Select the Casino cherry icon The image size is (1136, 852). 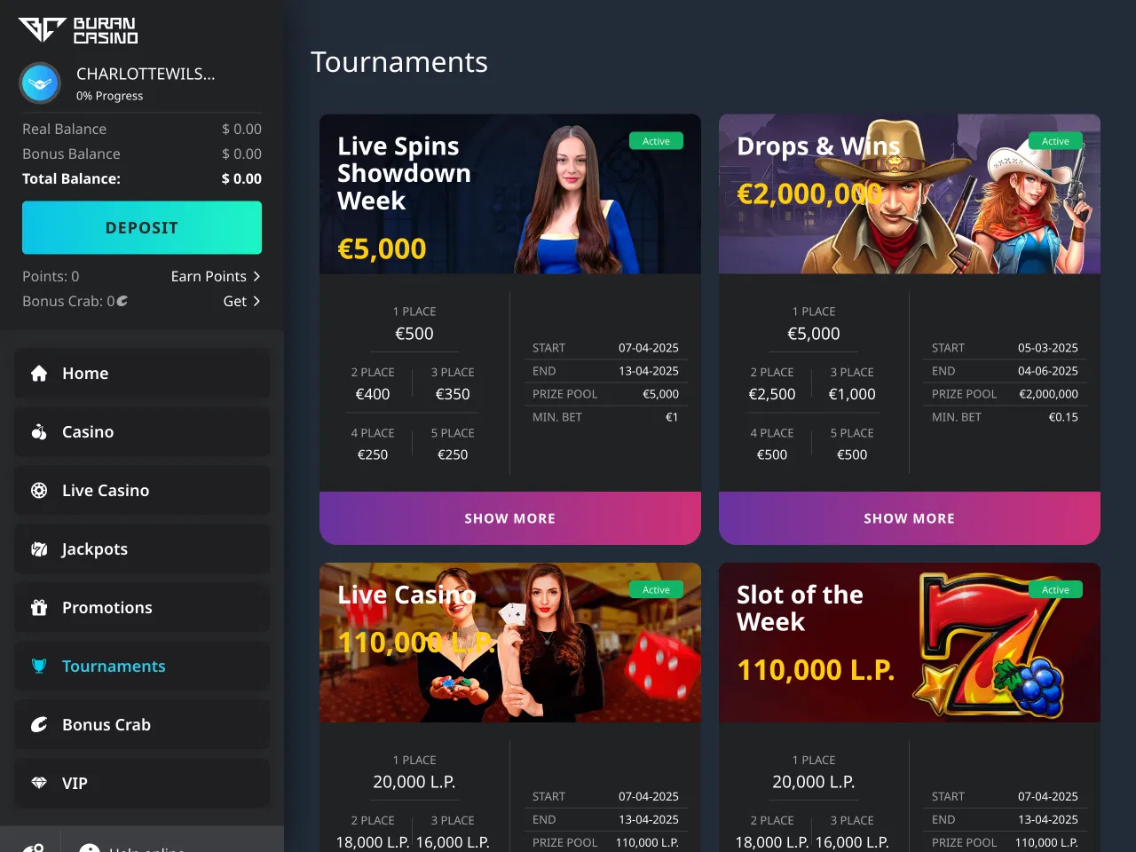point(39,432)
